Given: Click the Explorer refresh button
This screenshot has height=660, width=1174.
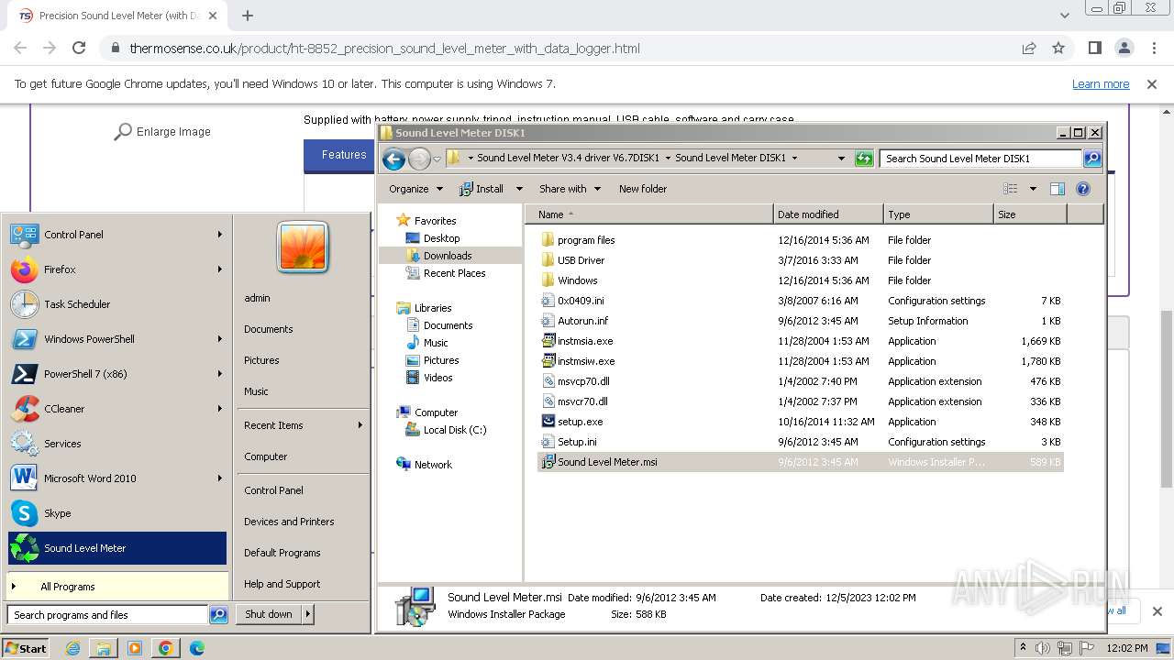Looking at the screenshot, I should 864,159.
